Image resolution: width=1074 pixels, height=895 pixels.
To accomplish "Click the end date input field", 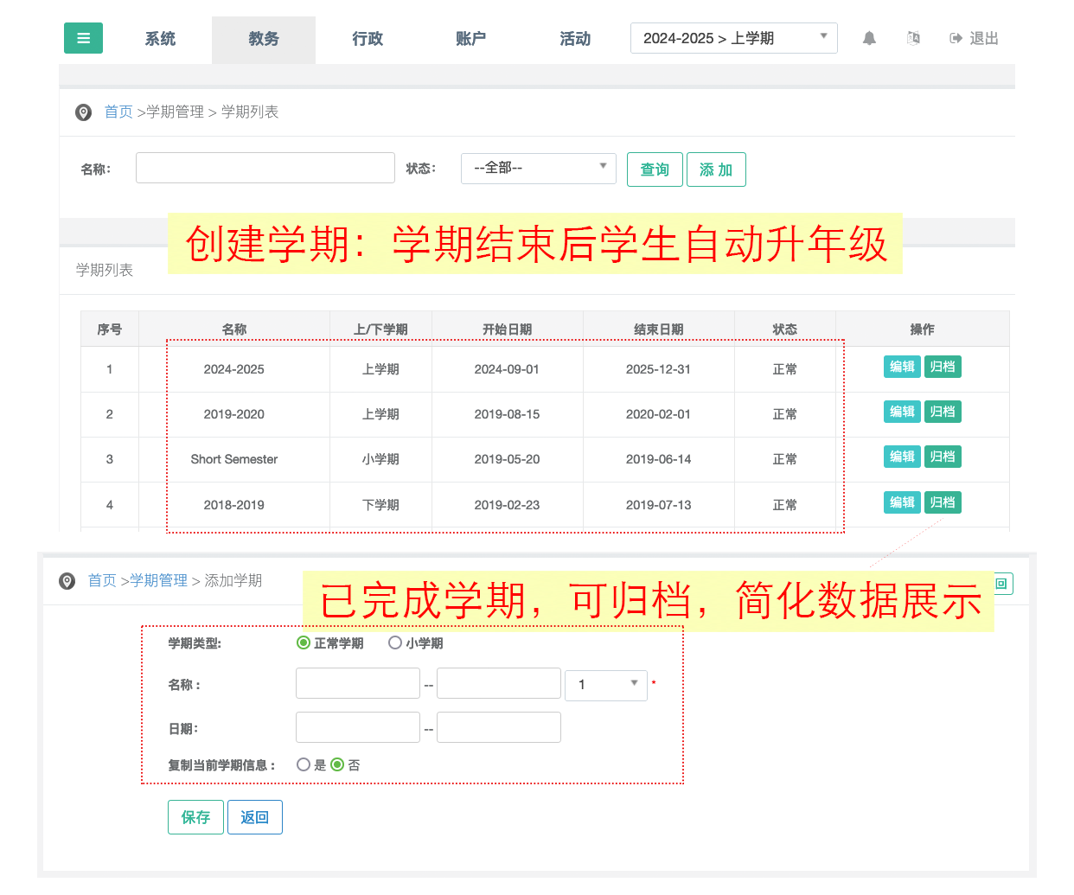I will (499, 727).
